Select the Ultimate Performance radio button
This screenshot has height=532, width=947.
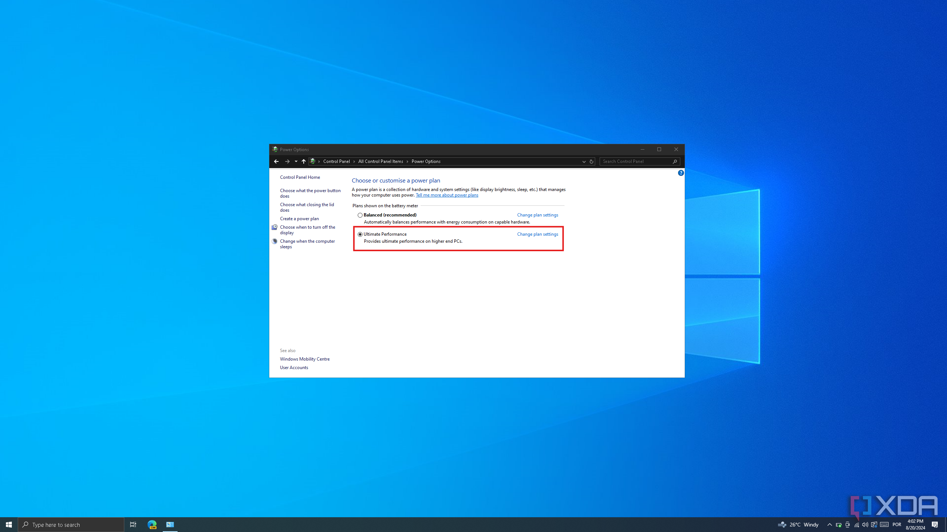(x=360, y=234)
